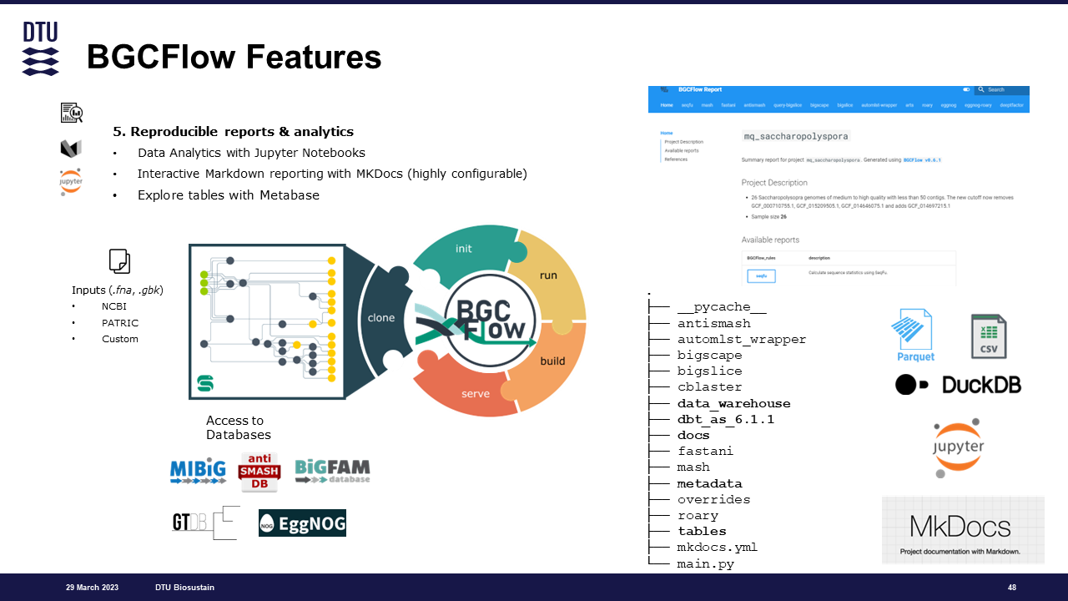Open the bigscape tab in report navbar
1068x601 pixels.
pos(819,105)
